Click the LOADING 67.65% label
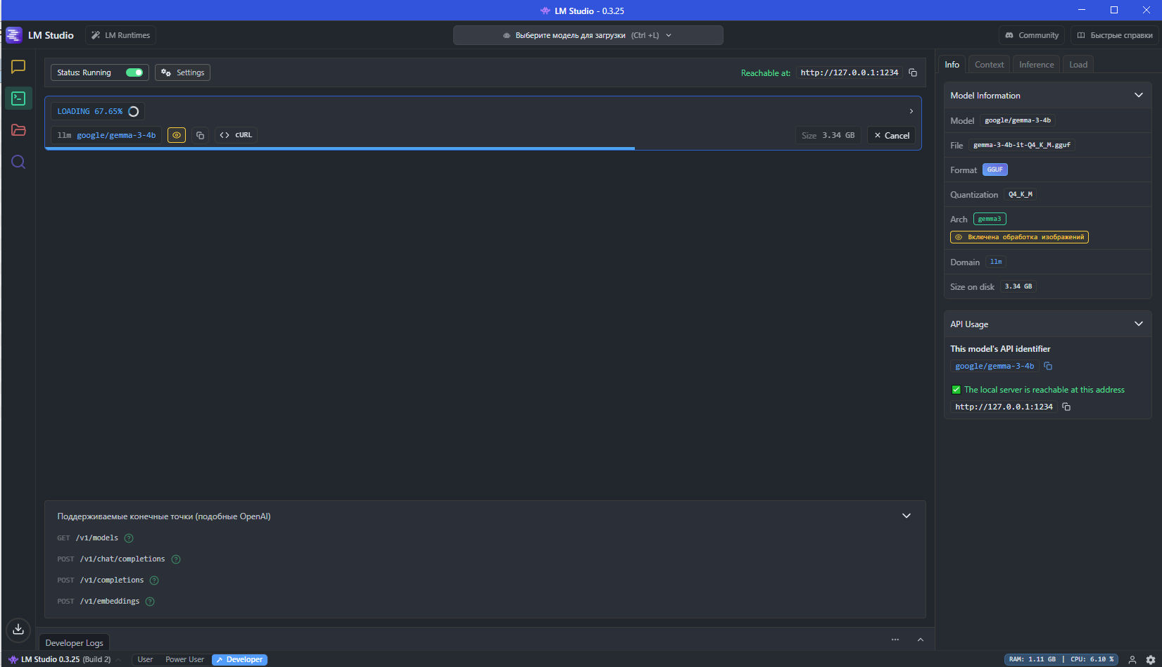This screenshot has width=1162, height=667. [89, 111]
